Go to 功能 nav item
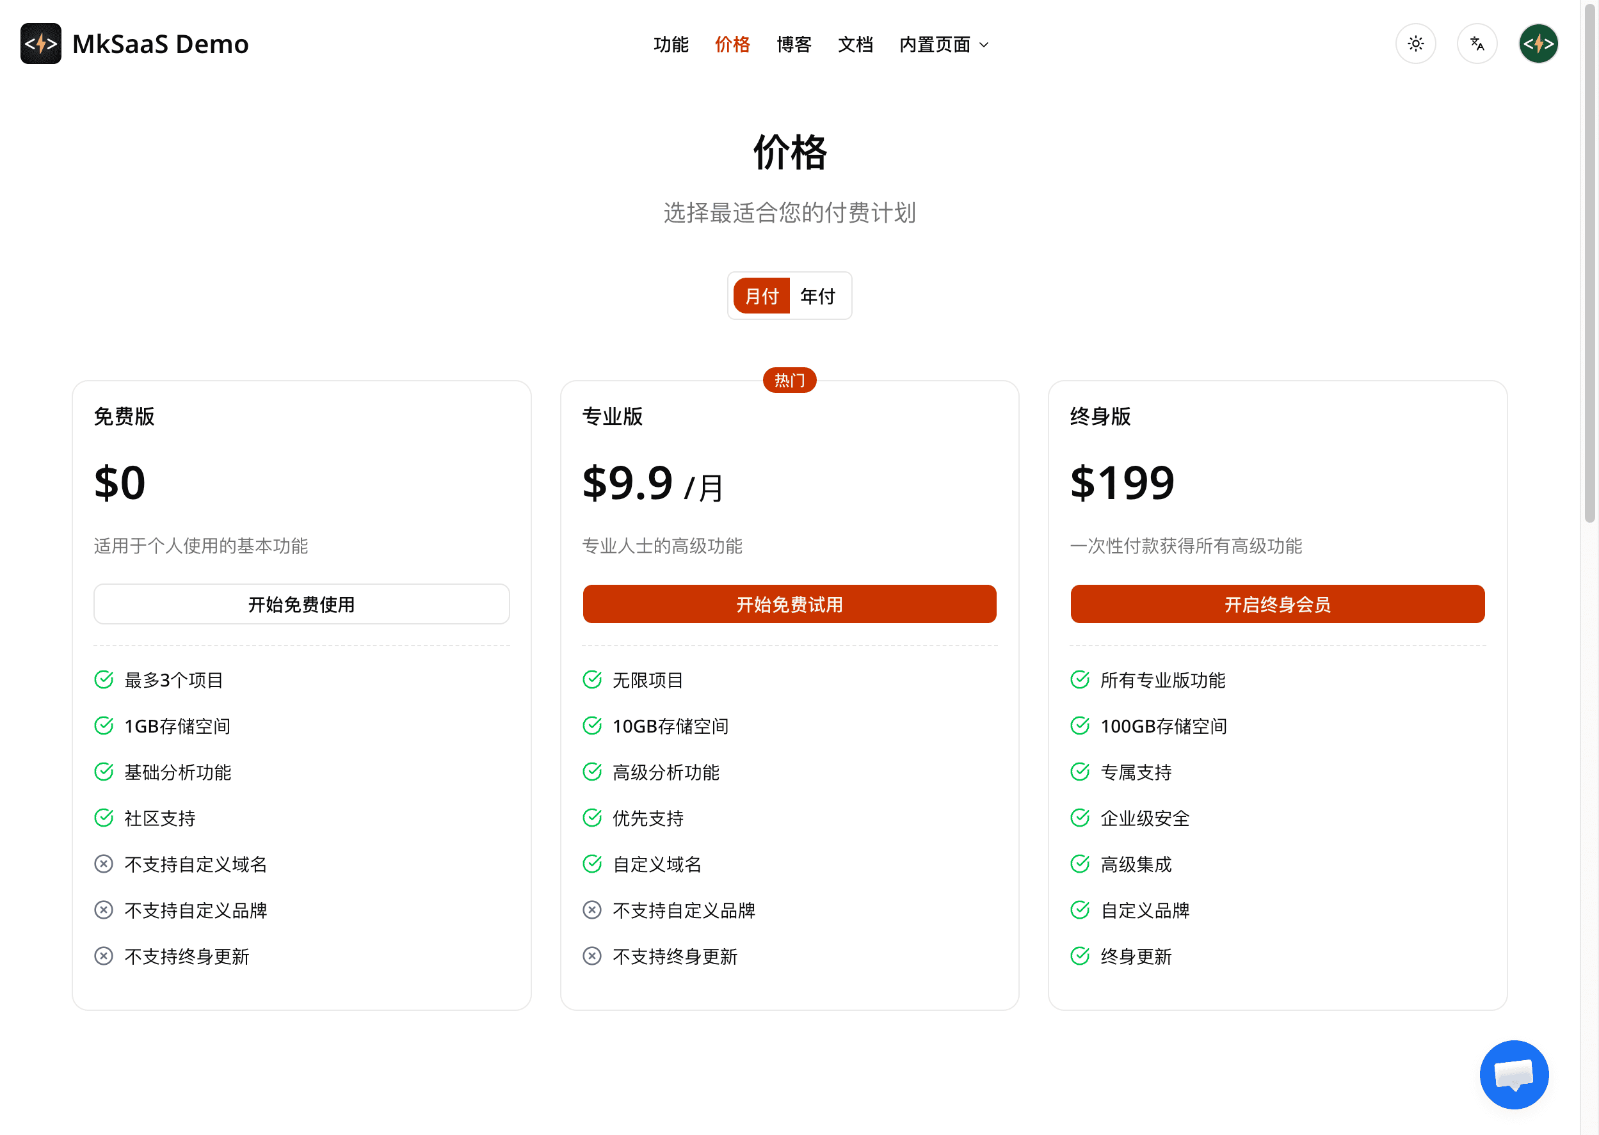 (x=670, y=45)
